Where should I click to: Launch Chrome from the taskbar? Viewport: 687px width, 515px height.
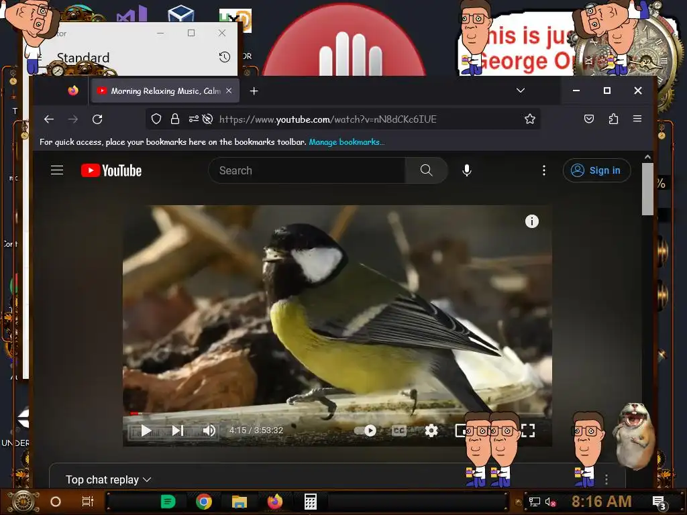tap(204, 502)
